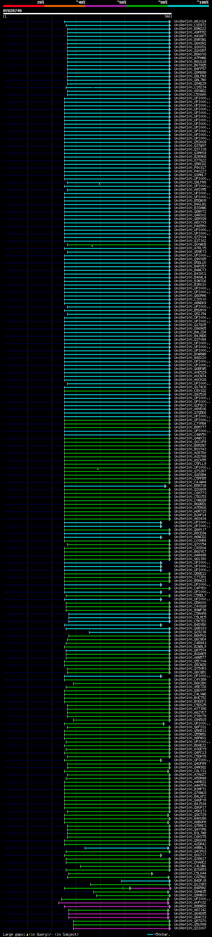212x937 pixels.
Task: Click the cyan alignment bar for UniRef100_Q3MHL7
Action: (x=118, y=175)
